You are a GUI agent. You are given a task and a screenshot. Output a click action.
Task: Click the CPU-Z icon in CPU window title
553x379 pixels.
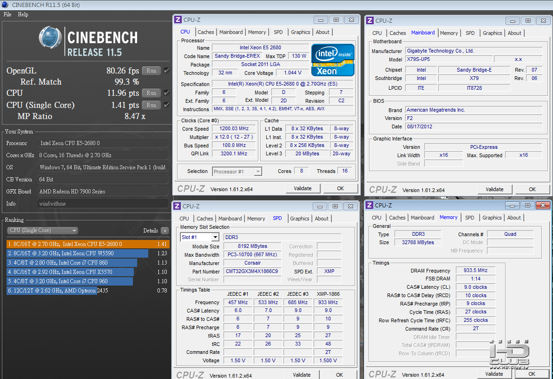(178, 20)
